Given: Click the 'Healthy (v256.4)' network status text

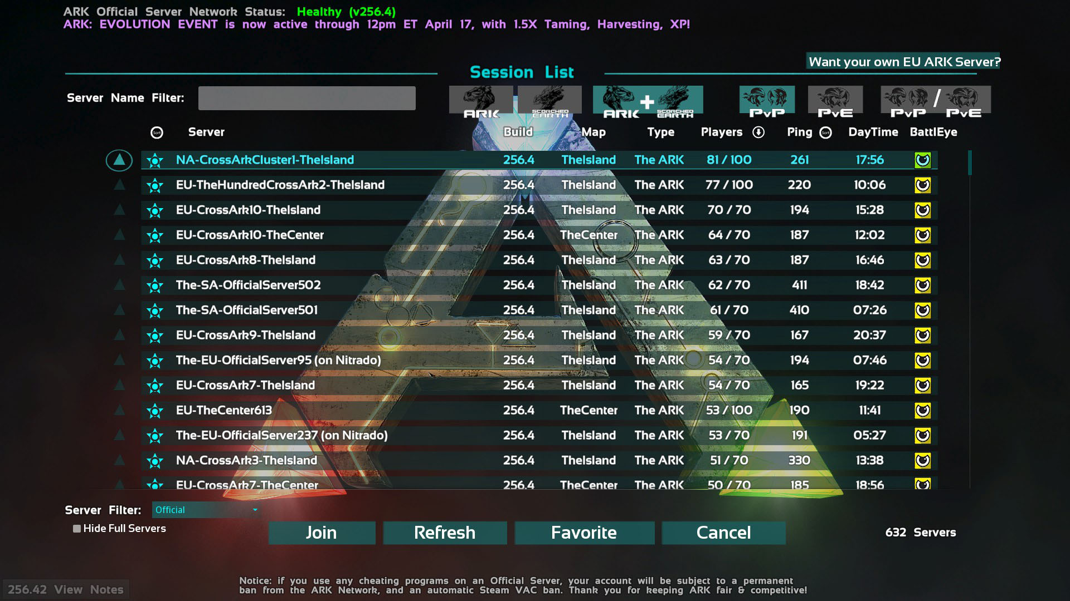Looking at the screenshot, I should coord(346,12).
